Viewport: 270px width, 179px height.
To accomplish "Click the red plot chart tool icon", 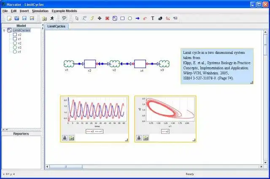I will point(168,18).
